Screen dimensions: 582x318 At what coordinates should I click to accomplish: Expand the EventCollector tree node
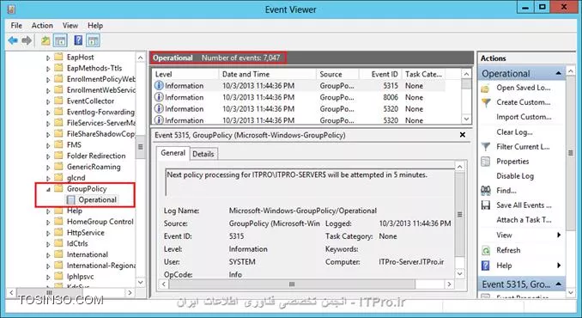pos(48,101)
